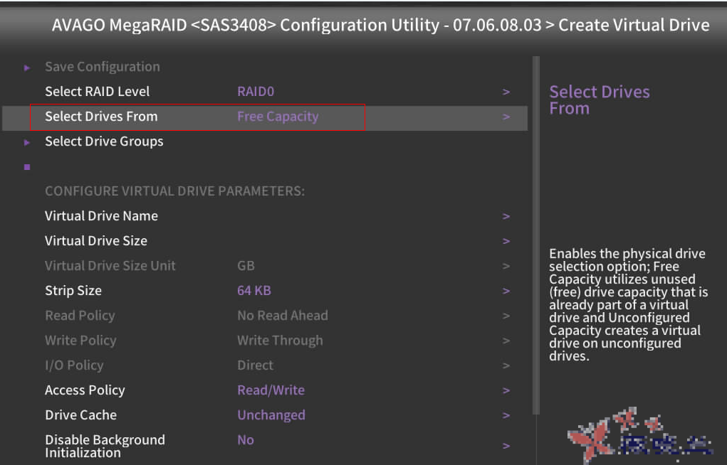The image size is (727, 465).
Task: Click the triangle arrow beside Save Configuration
Action: [27, 68]
